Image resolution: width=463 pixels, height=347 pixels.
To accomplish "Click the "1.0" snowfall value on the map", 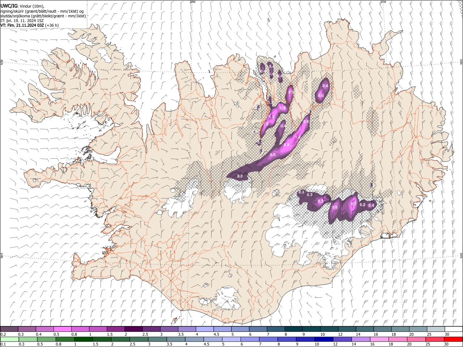I will click(x=266, y=124).
